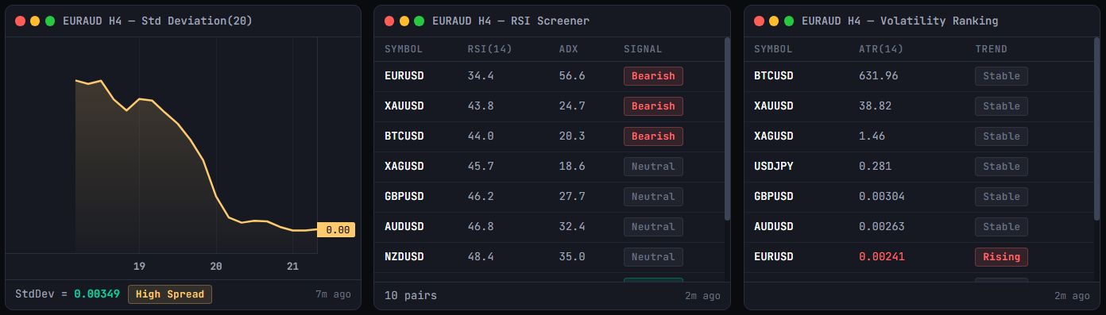Close the Std Deviation(20) panel with red dot

click(20, 21)
